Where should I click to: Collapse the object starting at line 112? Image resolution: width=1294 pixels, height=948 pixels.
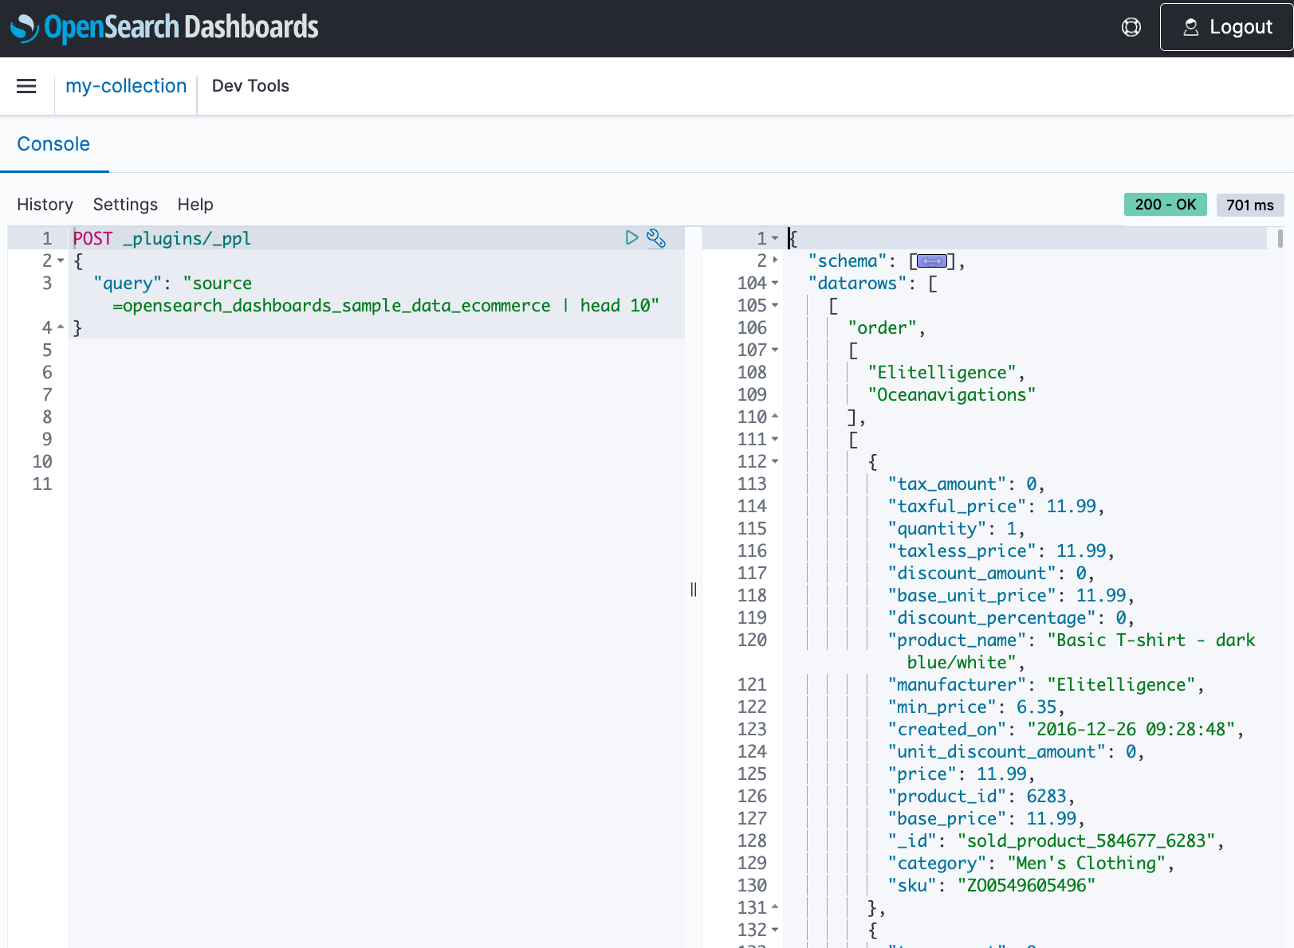[x=776, y=461]
